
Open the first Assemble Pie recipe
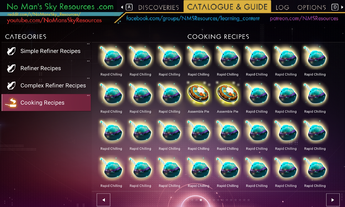[199, 94]
